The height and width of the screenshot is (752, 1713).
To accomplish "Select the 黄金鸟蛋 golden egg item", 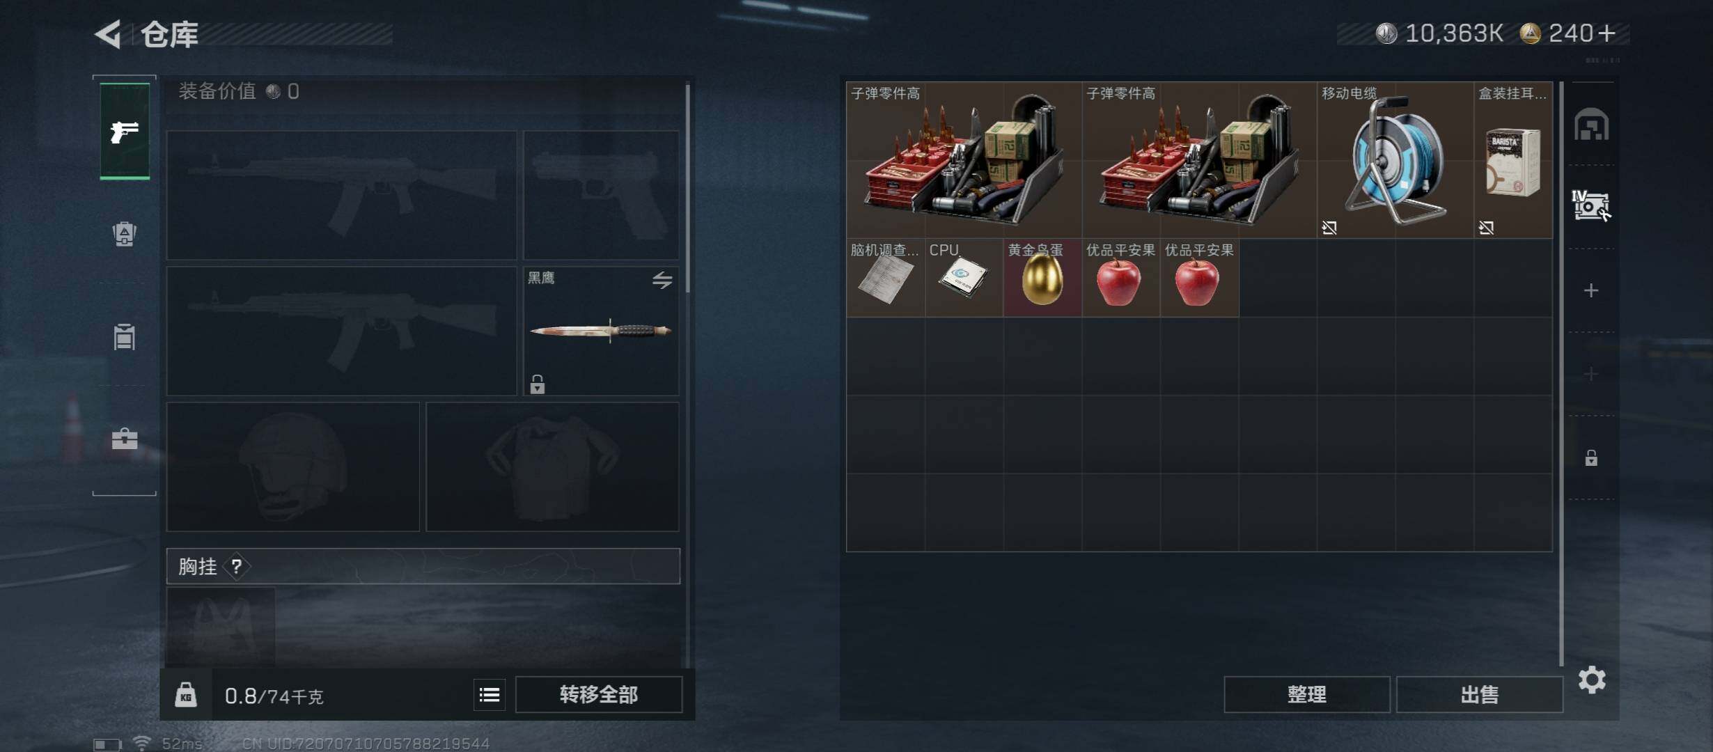I will coord(1042,278).
